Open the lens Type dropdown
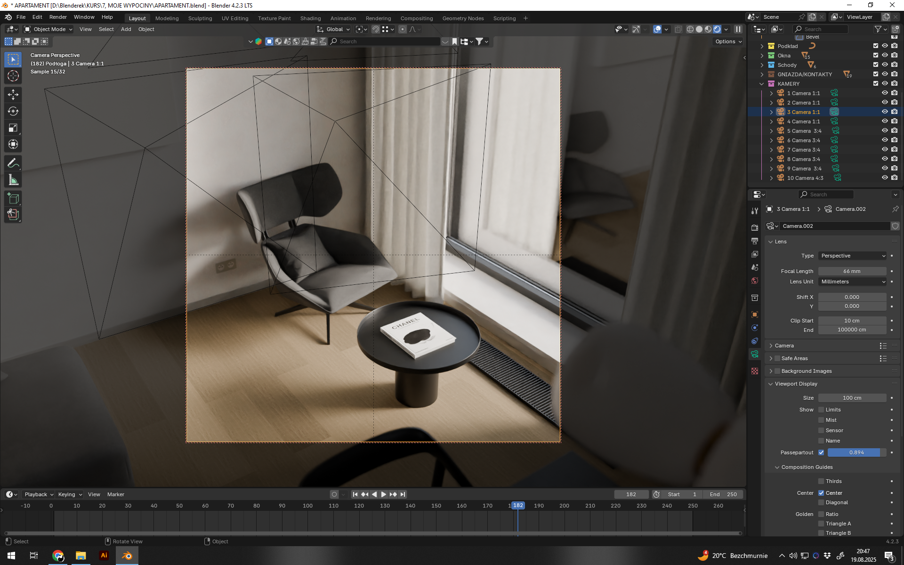Viewport: 904px width, 565px height. point(853,256)
